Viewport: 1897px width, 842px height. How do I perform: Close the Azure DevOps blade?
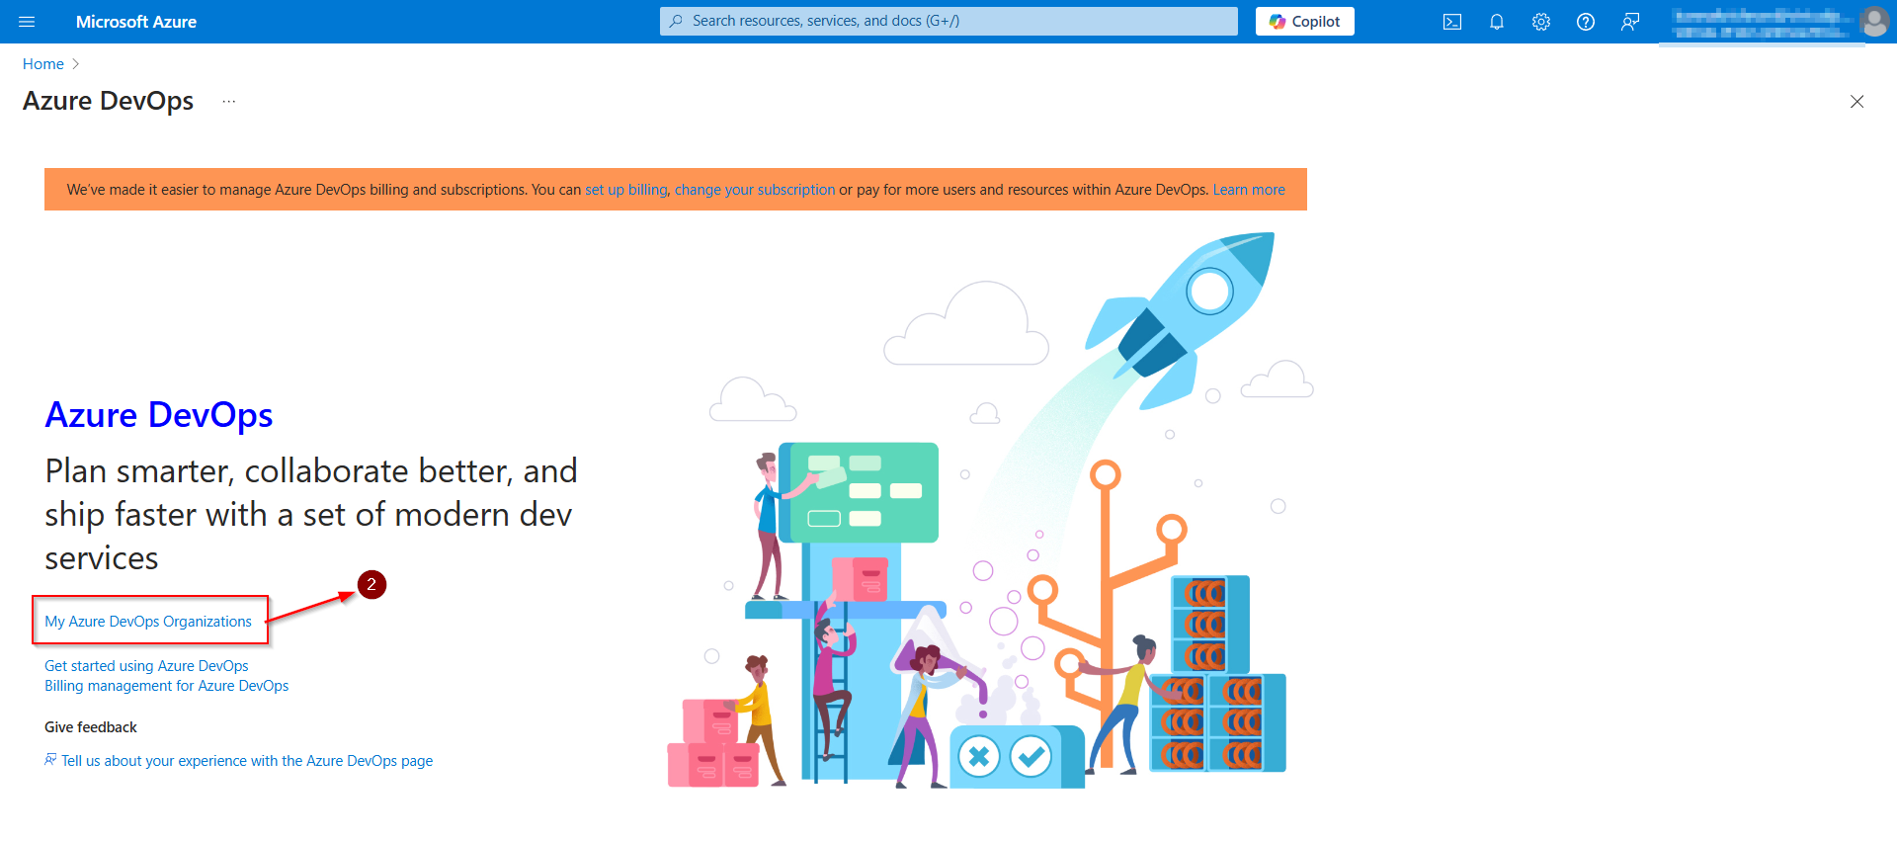(1857, 102)
